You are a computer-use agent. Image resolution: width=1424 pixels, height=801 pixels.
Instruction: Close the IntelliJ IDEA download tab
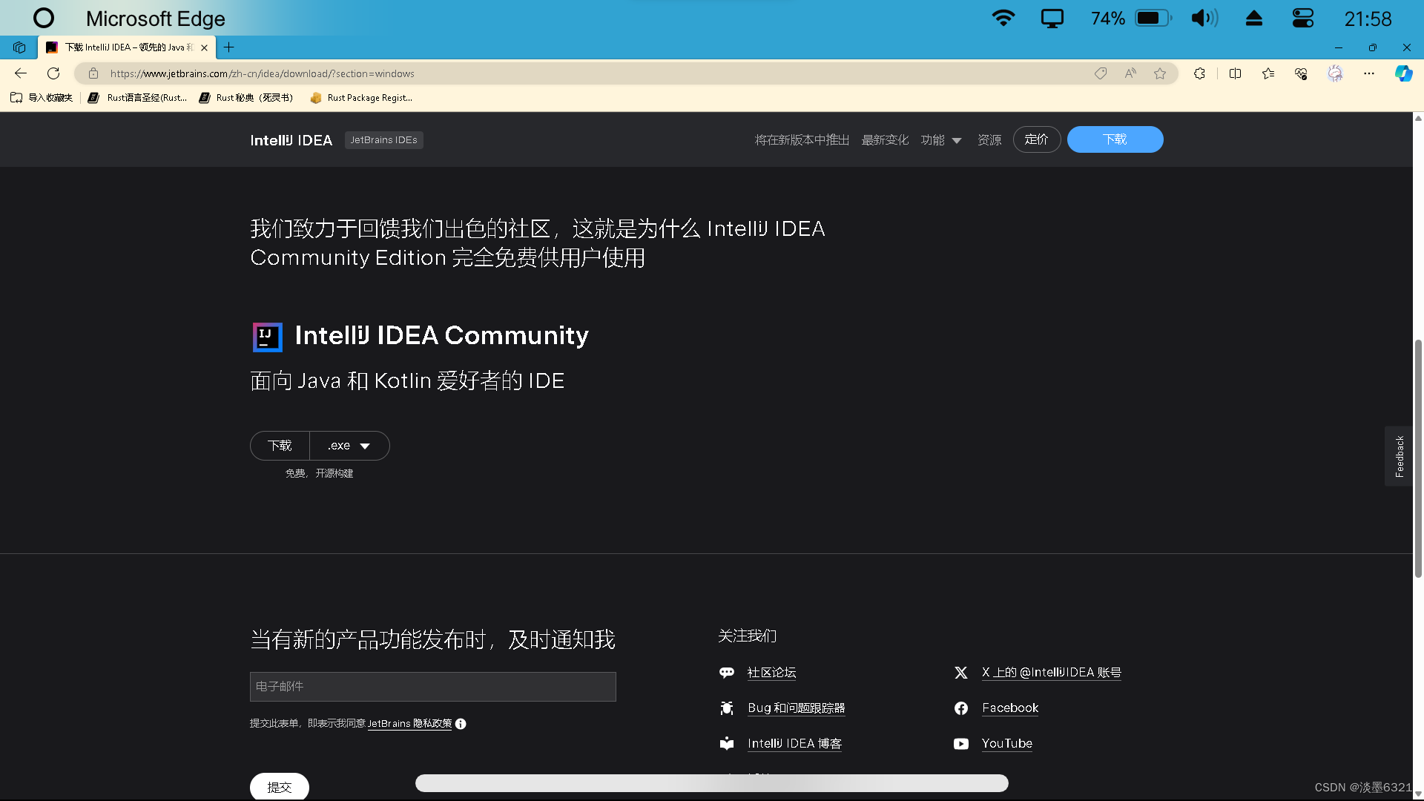(x=204, y=47)
